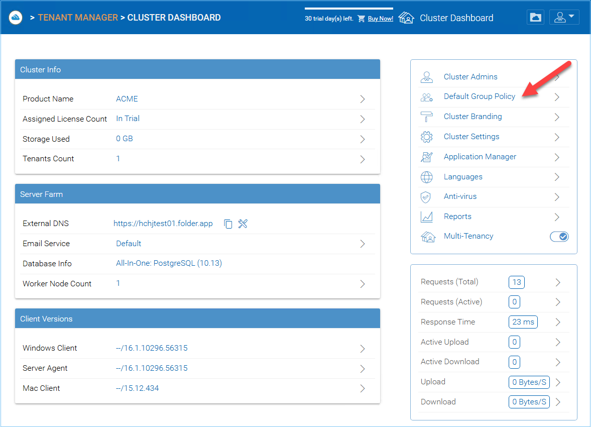This screenshot has width=591, height=427.
Task: Click the Cluster Admins person icon
Action: point(427,77)
